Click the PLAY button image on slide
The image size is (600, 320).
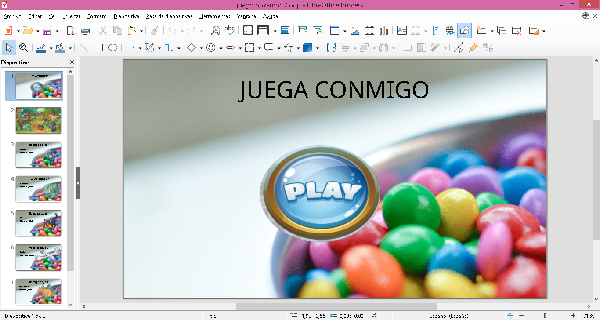(320, 193)
